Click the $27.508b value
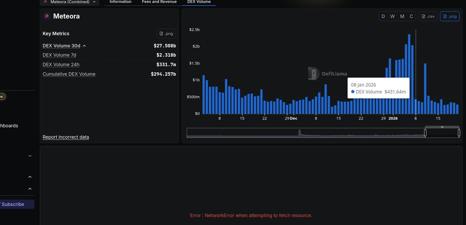The width and height of the screenshot is (466, 225). (x=165, y=46)
